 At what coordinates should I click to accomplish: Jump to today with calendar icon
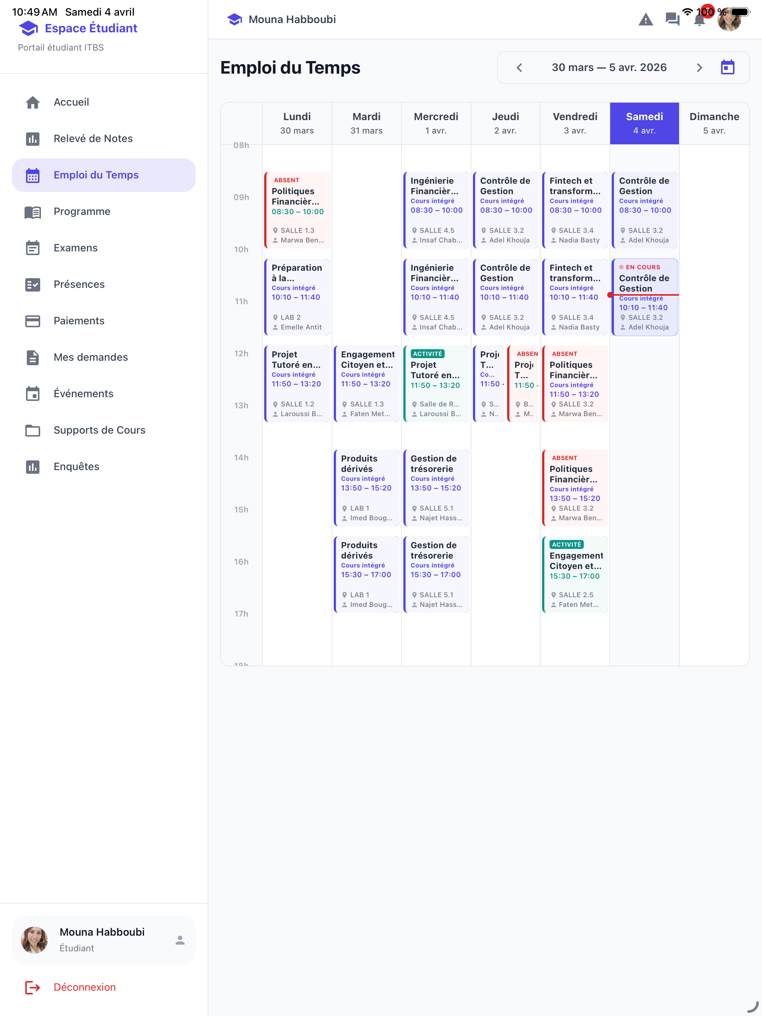point(727,68)
